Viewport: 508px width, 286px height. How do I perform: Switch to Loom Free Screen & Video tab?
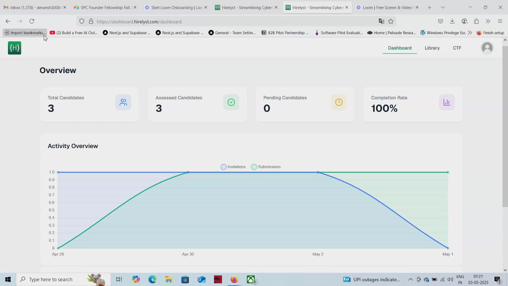tap(387, 8)
